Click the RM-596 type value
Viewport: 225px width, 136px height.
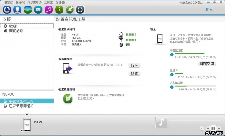pos(76,38)
